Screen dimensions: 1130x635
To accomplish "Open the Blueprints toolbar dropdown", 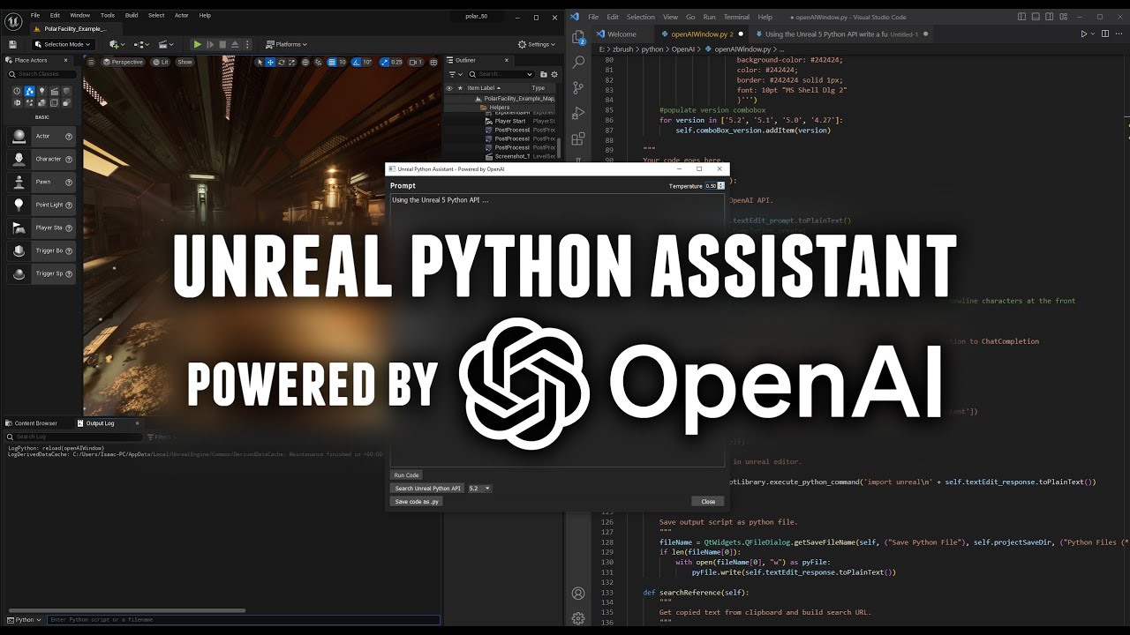I will pos(141,44).
